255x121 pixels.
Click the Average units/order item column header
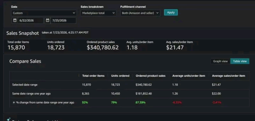(x=189, y=76)
